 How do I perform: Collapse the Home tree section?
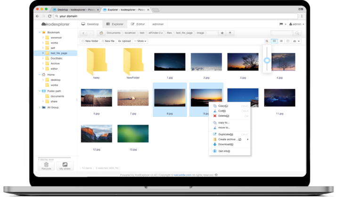point(40,75)
